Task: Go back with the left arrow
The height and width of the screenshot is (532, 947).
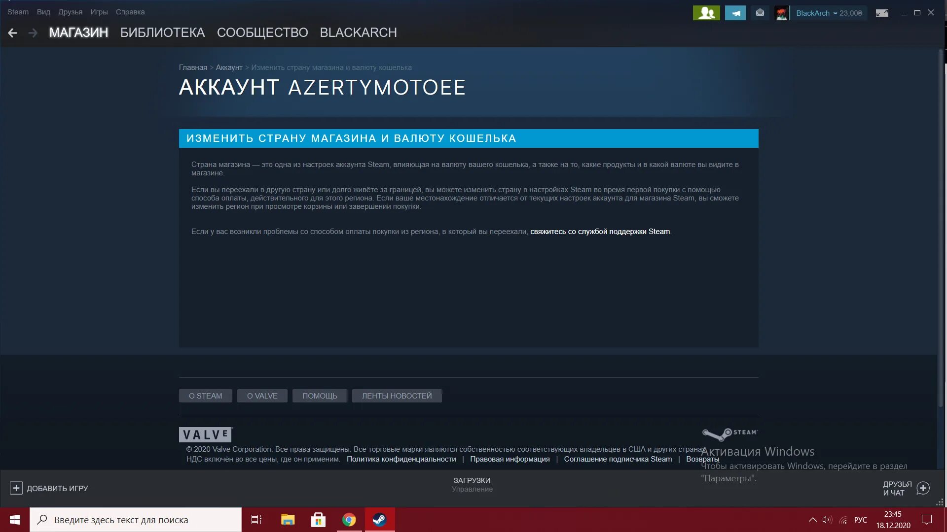Action: tap(13, 33)
